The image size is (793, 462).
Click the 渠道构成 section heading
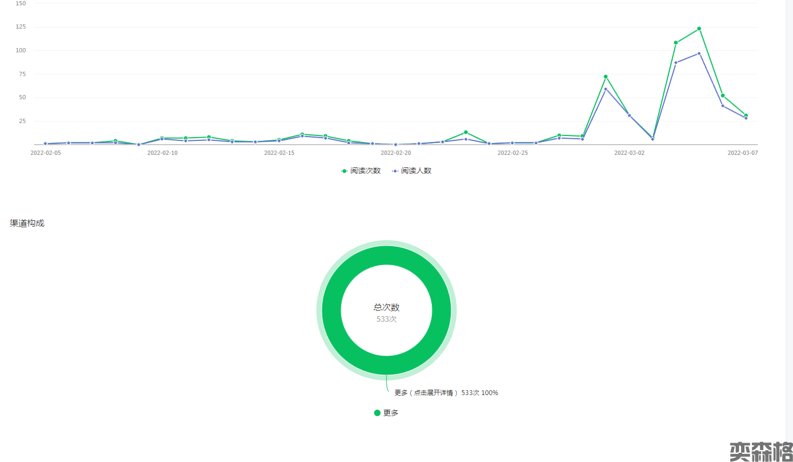pos(27,223)
